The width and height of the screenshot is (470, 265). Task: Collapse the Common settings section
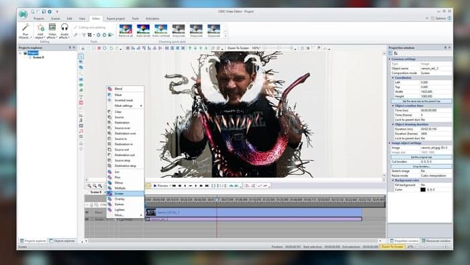pos(389,59)
